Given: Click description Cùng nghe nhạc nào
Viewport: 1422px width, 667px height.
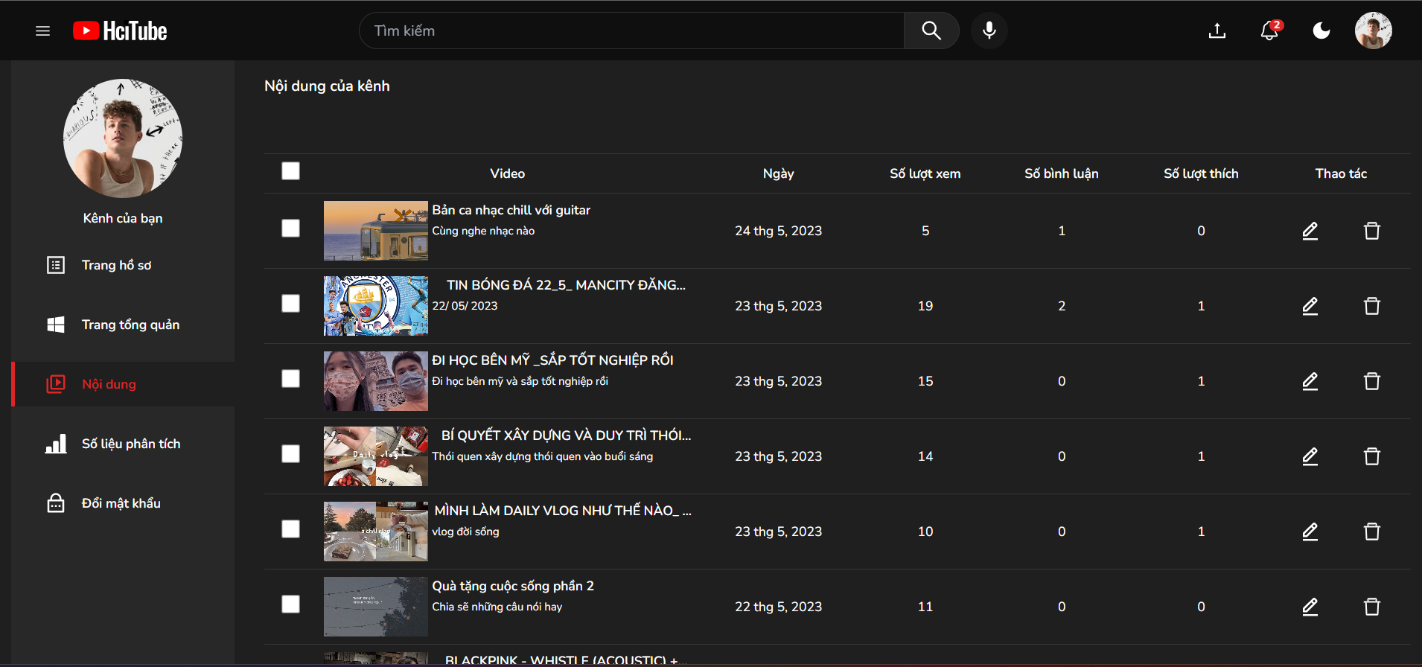Looking at the screenshot, I should click(483, 231).
